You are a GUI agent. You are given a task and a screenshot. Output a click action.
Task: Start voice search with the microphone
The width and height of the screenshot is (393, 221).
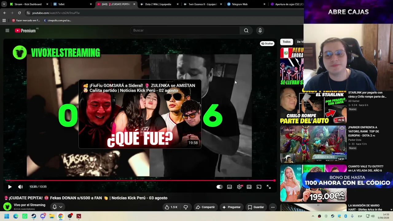coord(260,30)
